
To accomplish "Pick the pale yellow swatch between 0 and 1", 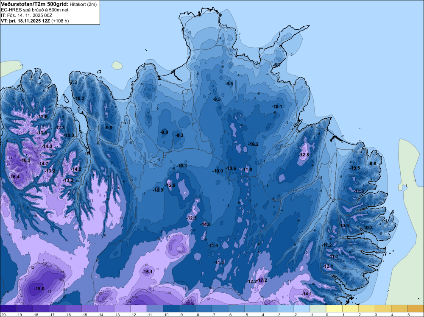I will 334,309.
